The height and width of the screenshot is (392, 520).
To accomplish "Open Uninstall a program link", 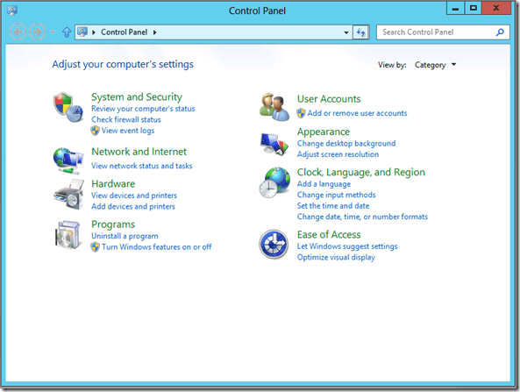I will (x=125, y=236).
